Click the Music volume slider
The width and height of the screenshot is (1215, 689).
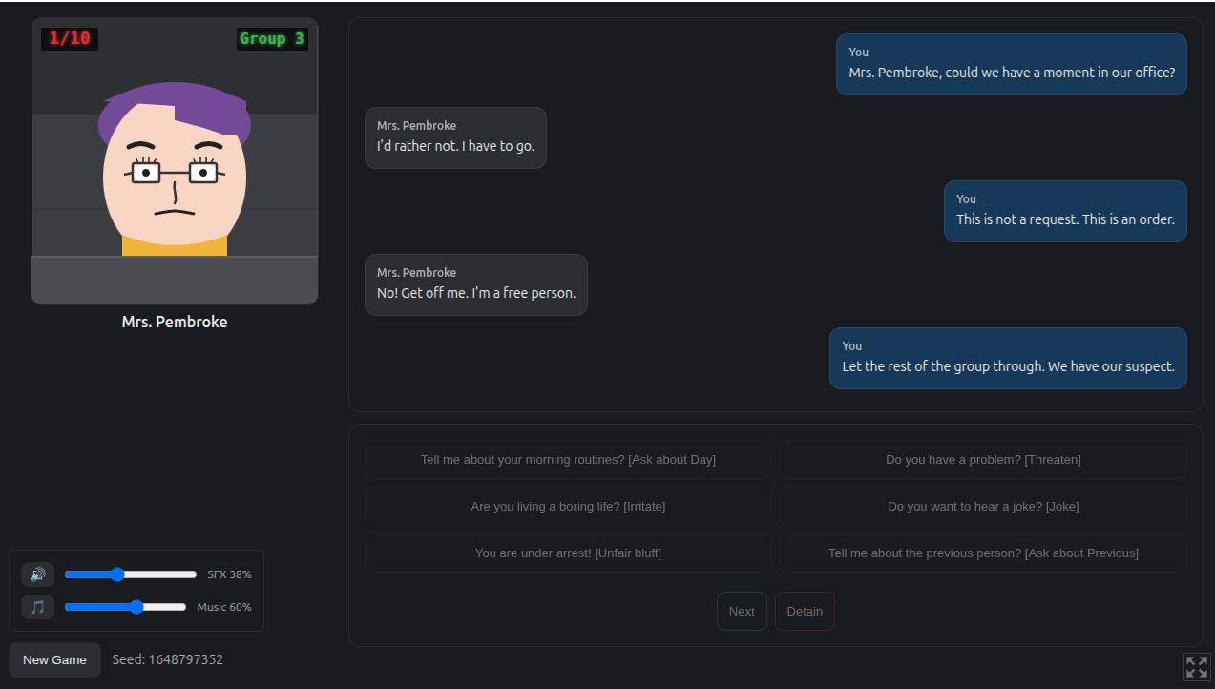point(125,607)
